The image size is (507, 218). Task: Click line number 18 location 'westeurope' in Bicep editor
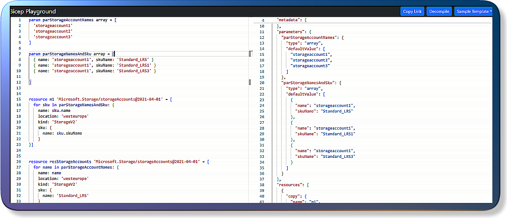[63, 116]
